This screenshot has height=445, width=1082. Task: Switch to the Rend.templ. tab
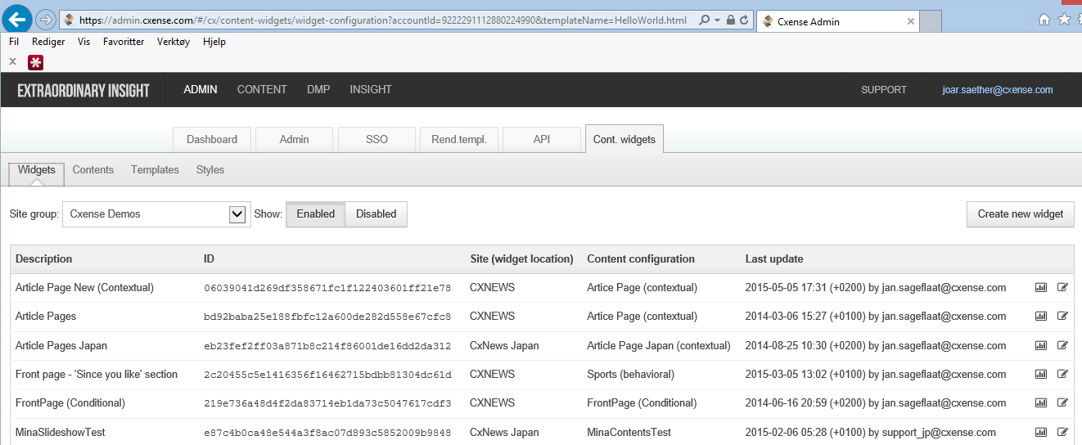click(x=459, y=139)
